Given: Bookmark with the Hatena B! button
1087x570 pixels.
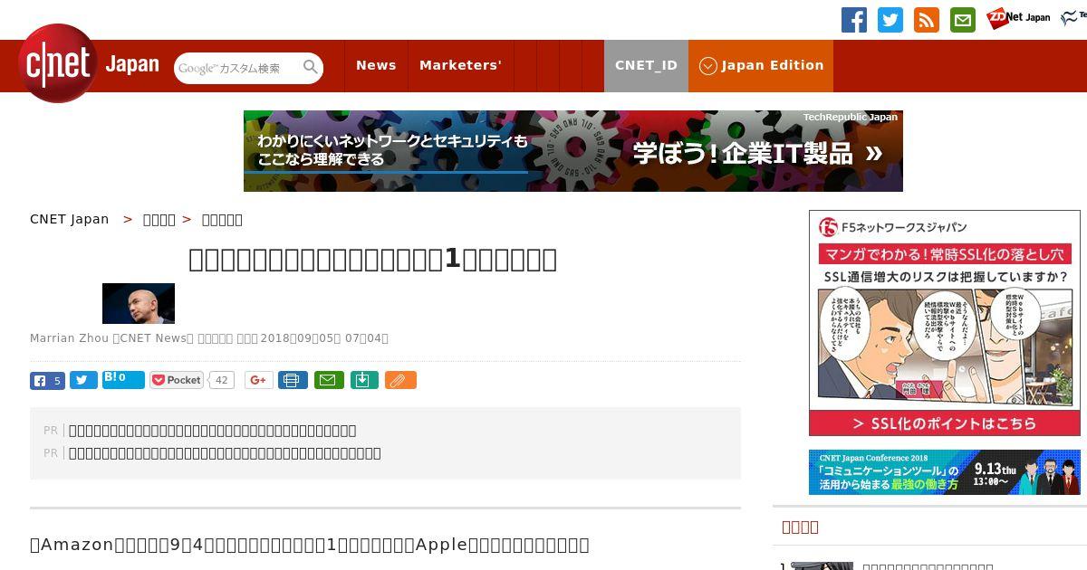Looking at the screenshot, I should 123,379.
